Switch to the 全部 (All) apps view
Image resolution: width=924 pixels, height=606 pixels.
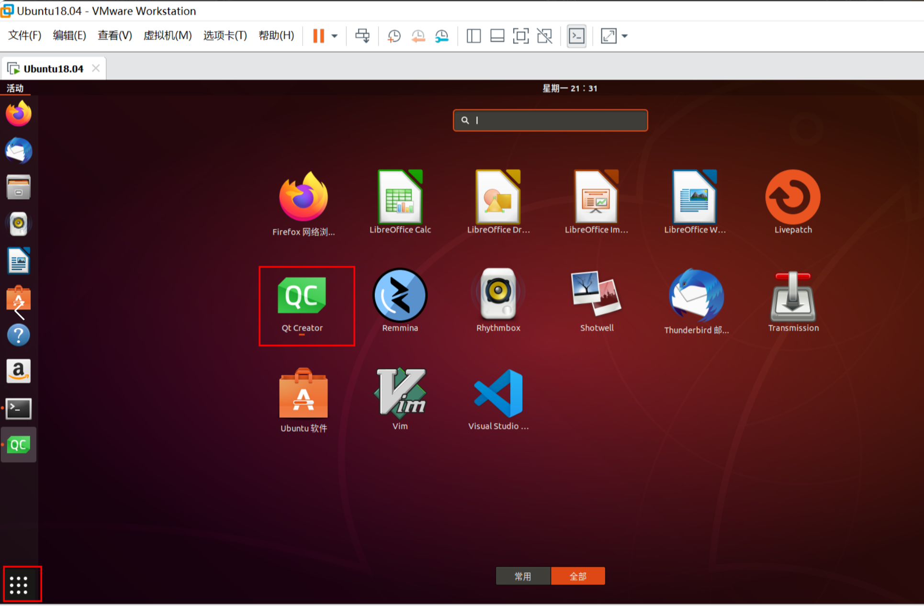578,576
